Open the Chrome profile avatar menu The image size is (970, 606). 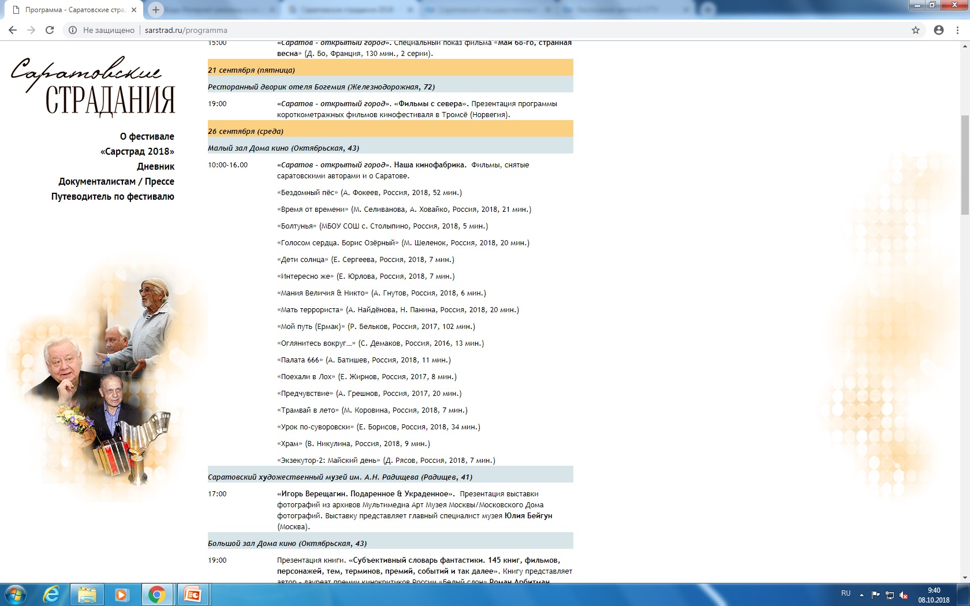939,30
